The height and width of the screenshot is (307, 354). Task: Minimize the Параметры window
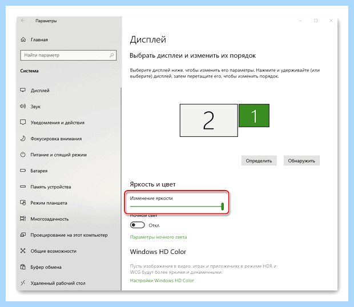click(300, 21)
